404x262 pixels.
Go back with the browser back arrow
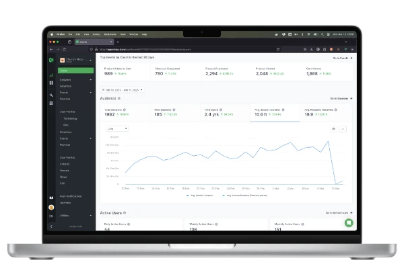coord(51,49)
